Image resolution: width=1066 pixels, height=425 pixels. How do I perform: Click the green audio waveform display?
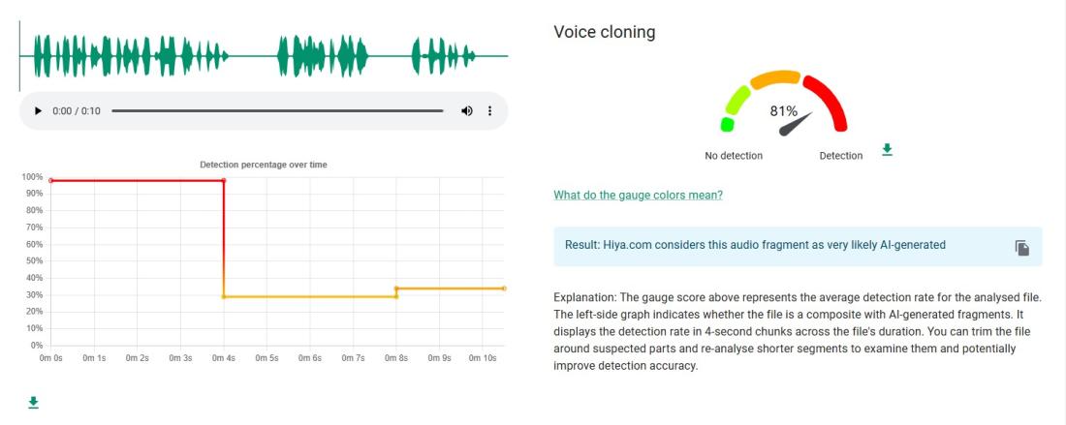pyautogui.click(x=264, y=56)
